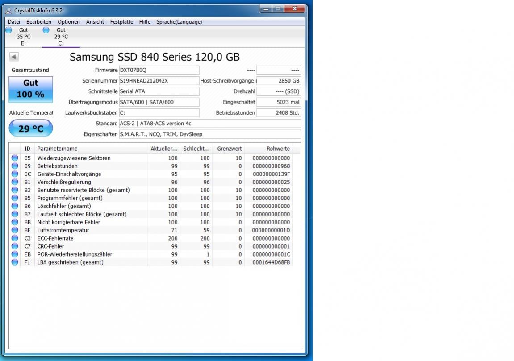This screenshot has width=514, height=361.
Task: Click the Gut 100 % health status button
Action: 31,89
